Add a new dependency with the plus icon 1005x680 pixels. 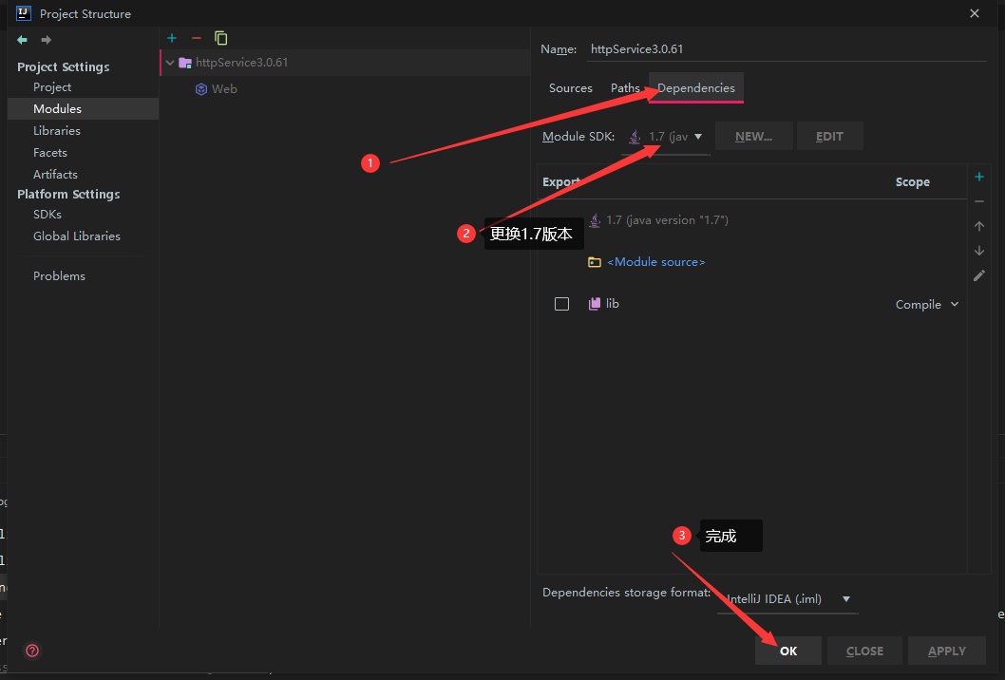pyautogui.click(x=978, y=177)
